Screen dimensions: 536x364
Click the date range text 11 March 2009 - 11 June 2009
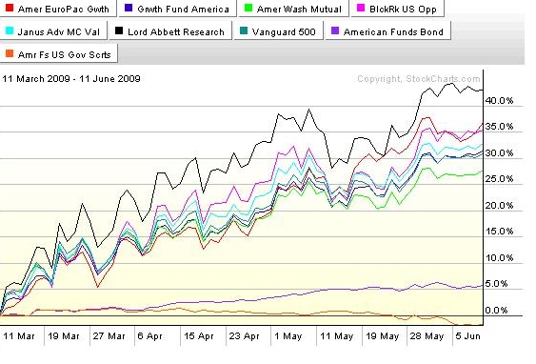coord(71,79)
